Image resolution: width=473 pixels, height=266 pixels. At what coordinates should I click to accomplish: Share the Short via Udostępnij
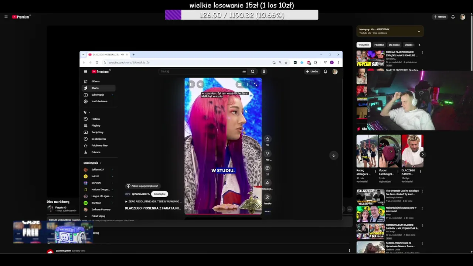coord(268,183)
